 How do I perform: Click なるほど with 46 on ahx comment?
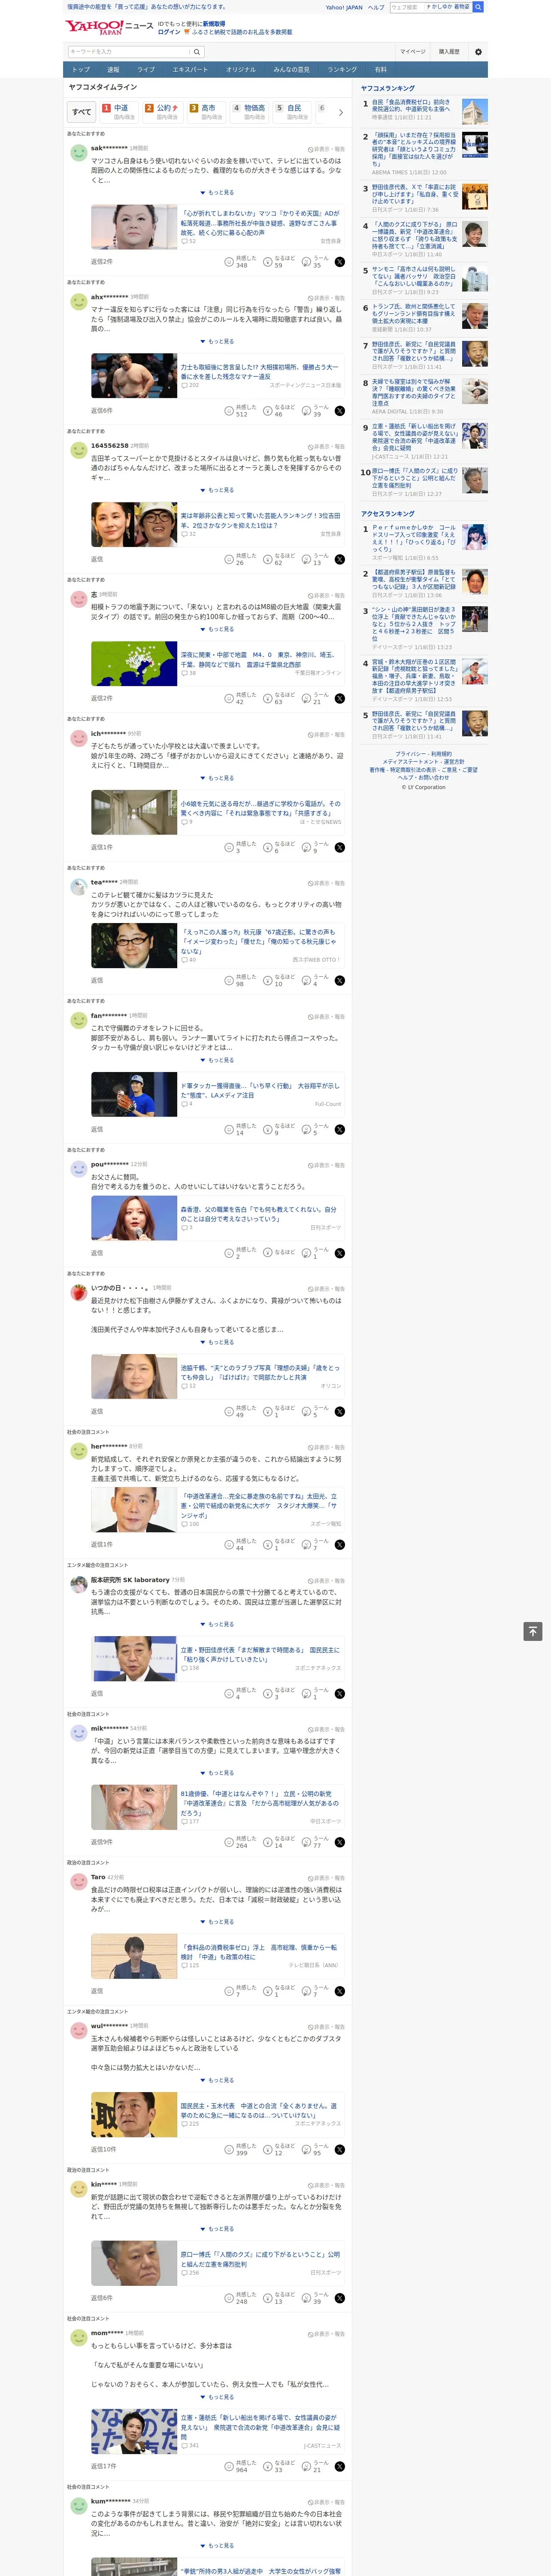point(279,411)
